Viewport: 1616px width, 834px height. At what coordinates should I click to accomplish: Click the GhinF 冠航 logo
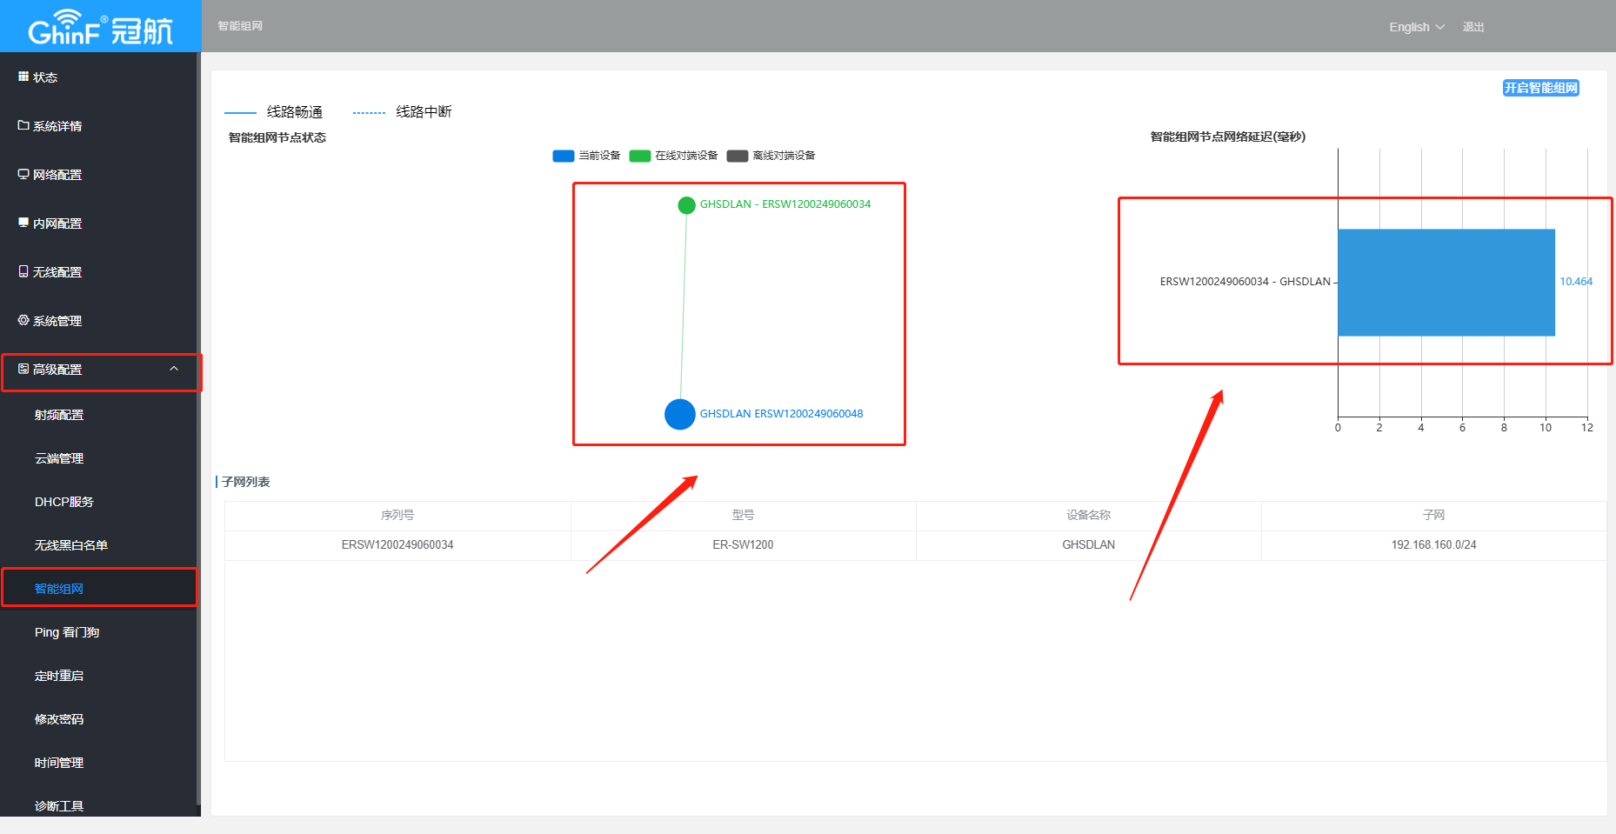100,28
